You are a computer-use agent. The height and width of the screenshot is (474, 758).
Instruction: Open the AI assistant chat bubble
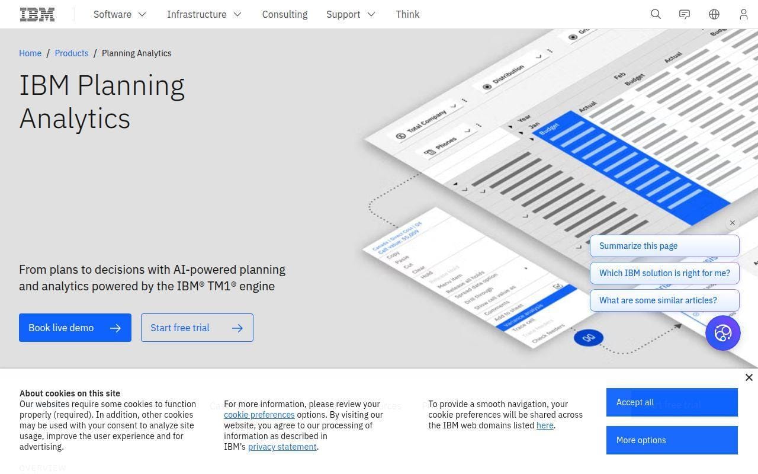coord(723,333)
